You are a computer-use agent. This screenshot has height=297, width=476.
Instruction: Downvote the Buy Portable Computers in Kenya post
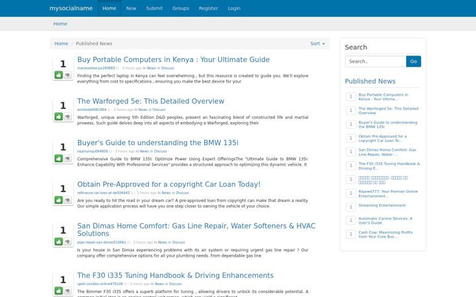click(67, 75)
